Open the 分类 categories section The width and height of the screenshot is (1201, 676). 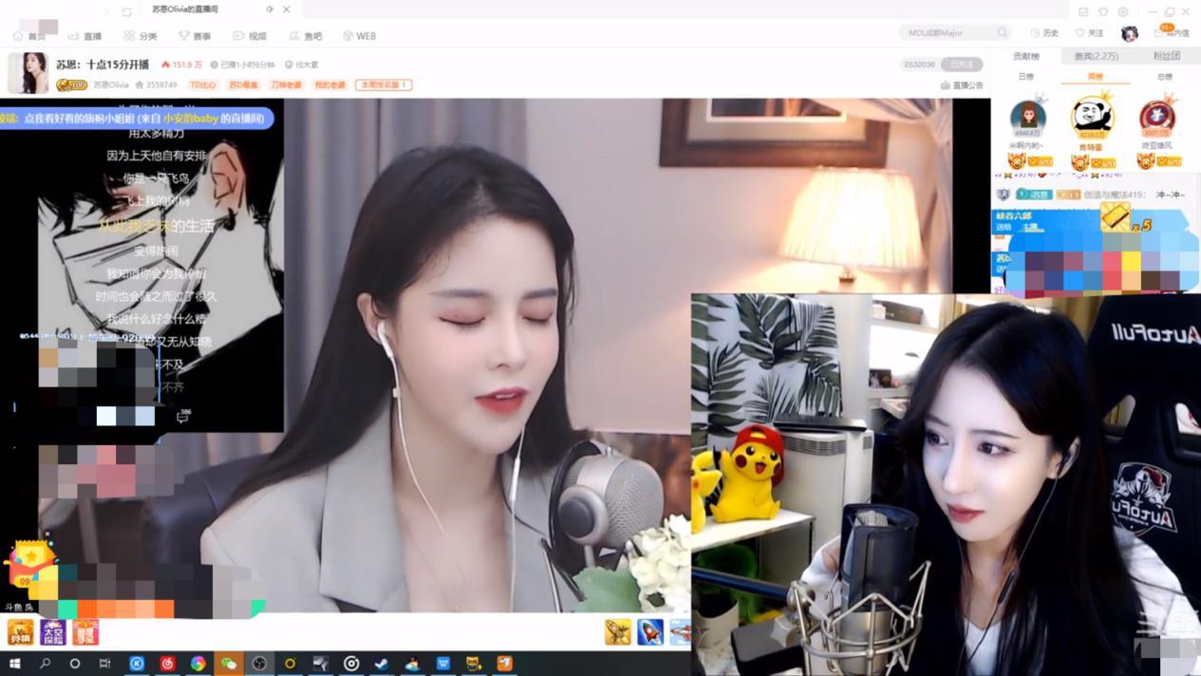(140, 36)
